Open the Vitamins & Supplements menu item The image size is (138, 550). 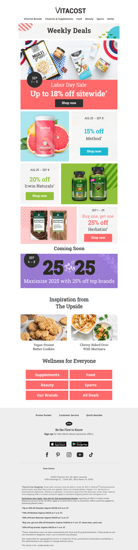coord(59,19)
